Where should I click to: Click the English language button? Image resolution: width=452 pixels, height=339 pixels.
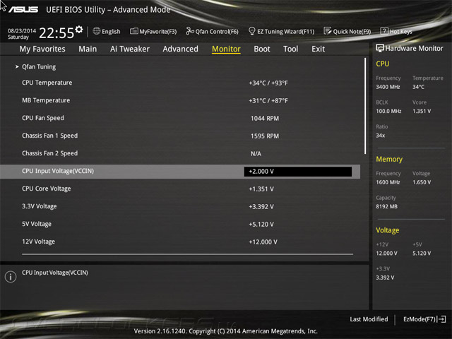pos(107,31)
